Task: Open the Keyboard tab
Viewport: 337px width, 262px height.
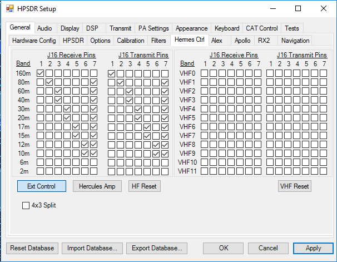Action: tap(227, 28)
